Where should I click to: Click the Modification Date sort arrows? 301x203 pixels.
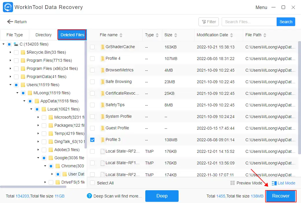(232, 35)
